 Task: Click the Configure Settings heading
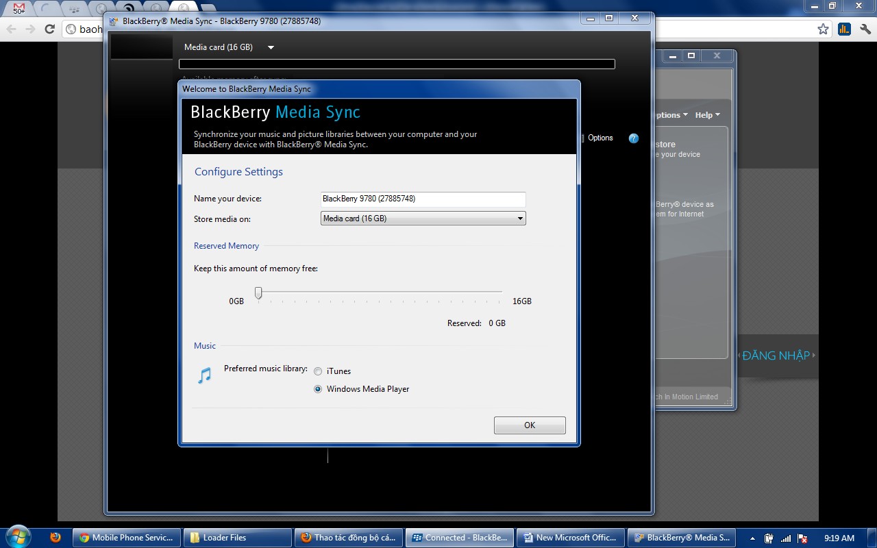[x=238, y=172]
